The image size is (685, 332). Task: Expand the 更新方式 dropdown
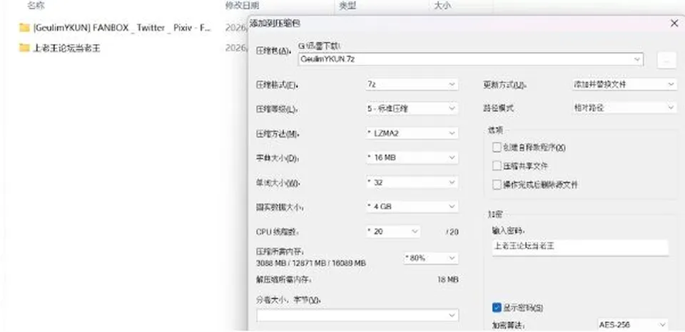[624, 85]
